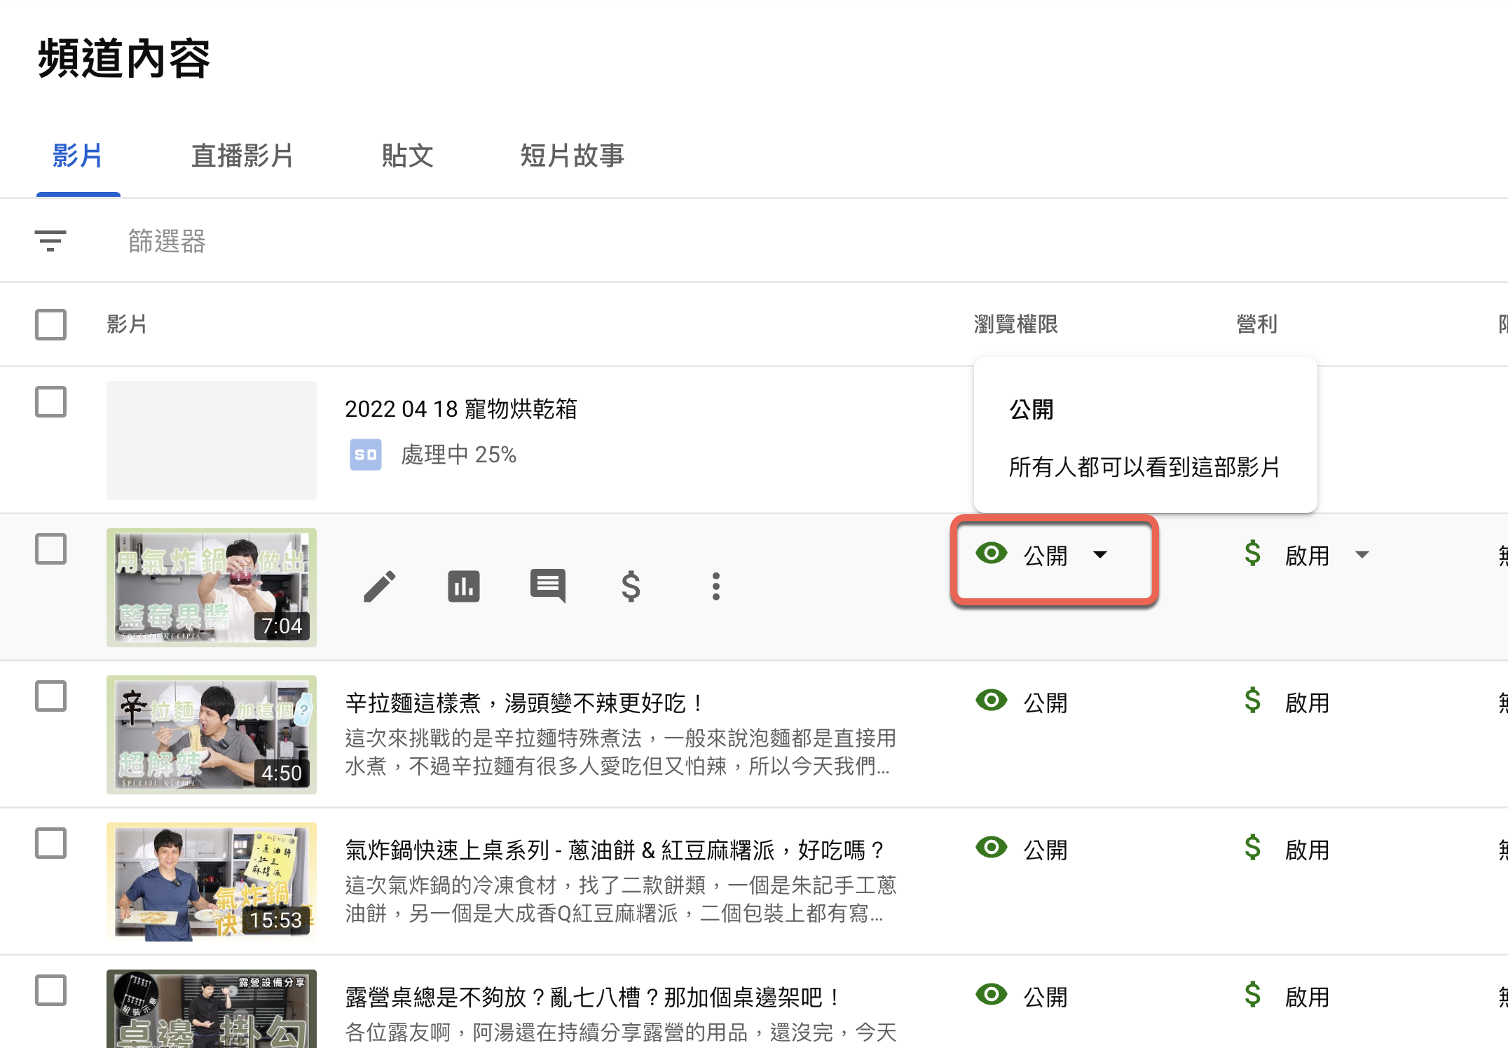Check the box for 寵物烘乾箱 video
This screenshot has height=1048, width=1508.
tap(50, 401)
